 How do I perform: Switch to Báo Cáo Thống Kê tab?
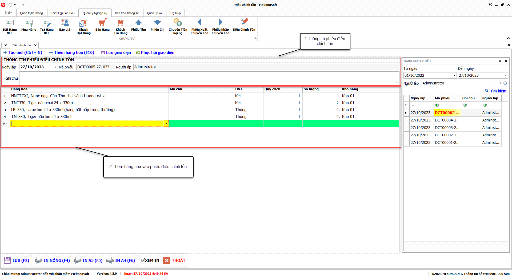click(x=127, y=13)
